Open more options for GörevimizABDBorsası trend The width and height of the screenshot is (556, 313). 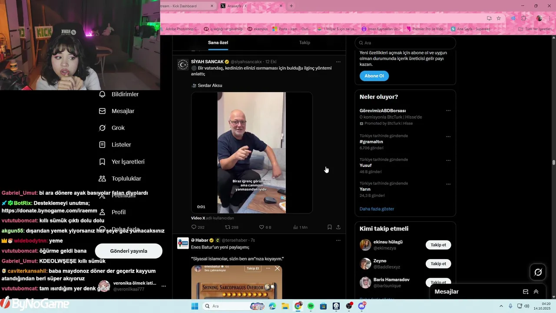coord(448,111)
